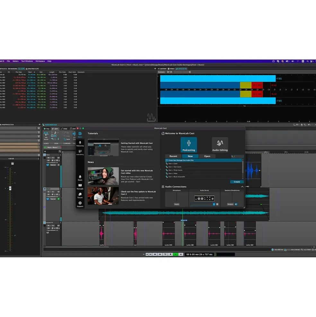Select Host + Music & SoundFX template

[x=204, y=177]
